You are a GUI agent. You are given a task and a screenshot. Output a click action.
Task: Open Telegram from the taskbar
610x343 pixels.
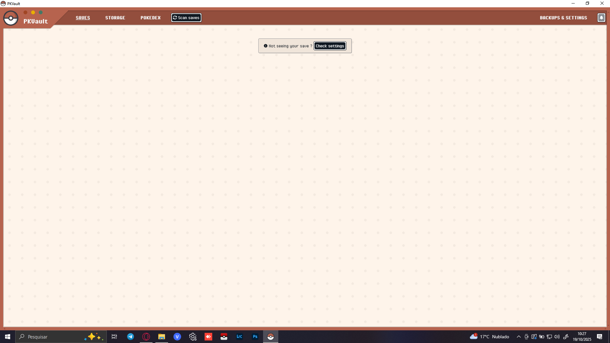point(131,337)
